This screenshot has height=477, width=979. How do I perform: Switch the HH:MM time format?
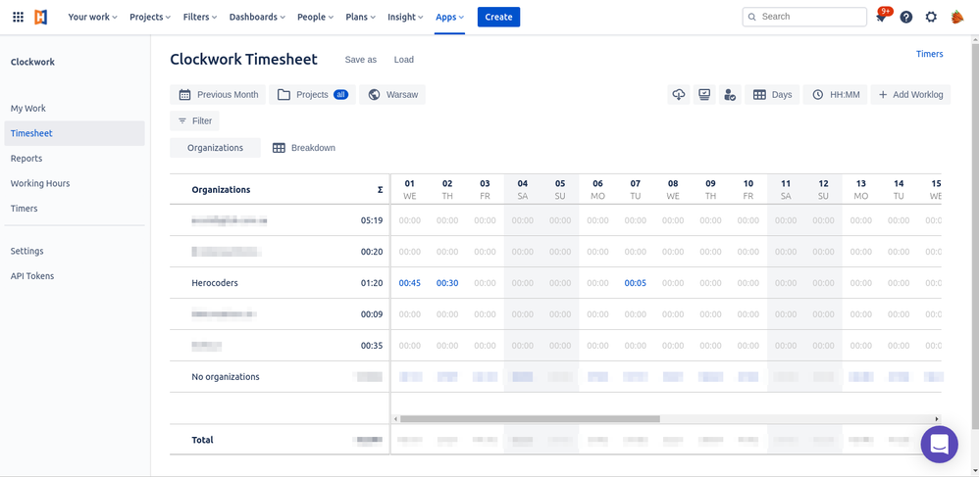coord(836,95)
